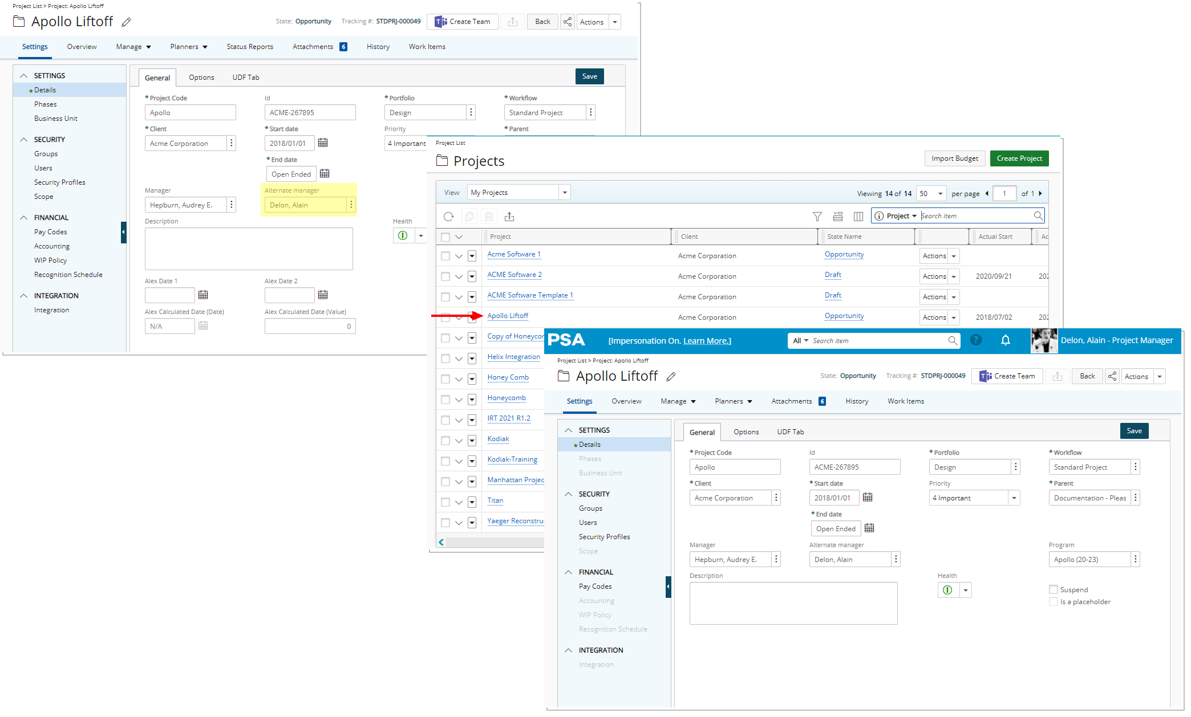Open notifications bell in PSA header
This screenshot has width=1191, height=717.
(1006, 340)
